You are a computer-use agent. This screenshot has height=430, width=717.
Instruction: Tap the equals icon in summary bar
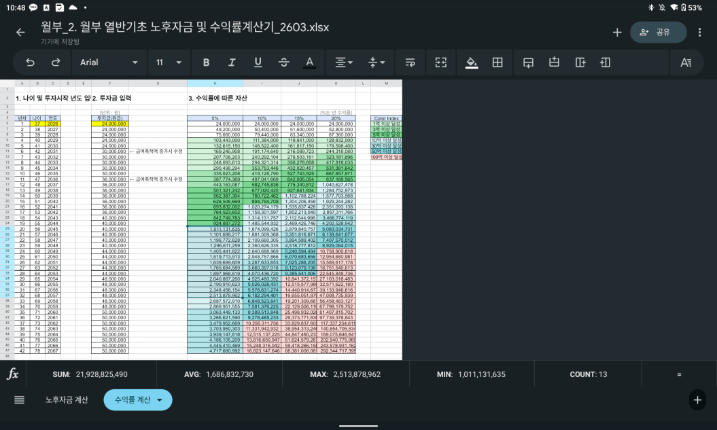679,374
